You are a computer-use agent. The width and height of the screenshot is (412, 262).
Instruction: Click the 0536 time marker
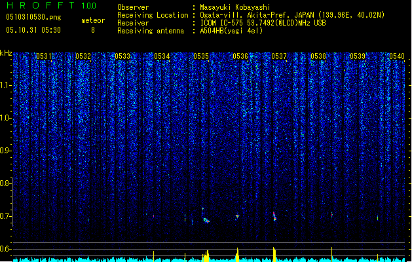[x=240, y=56]
